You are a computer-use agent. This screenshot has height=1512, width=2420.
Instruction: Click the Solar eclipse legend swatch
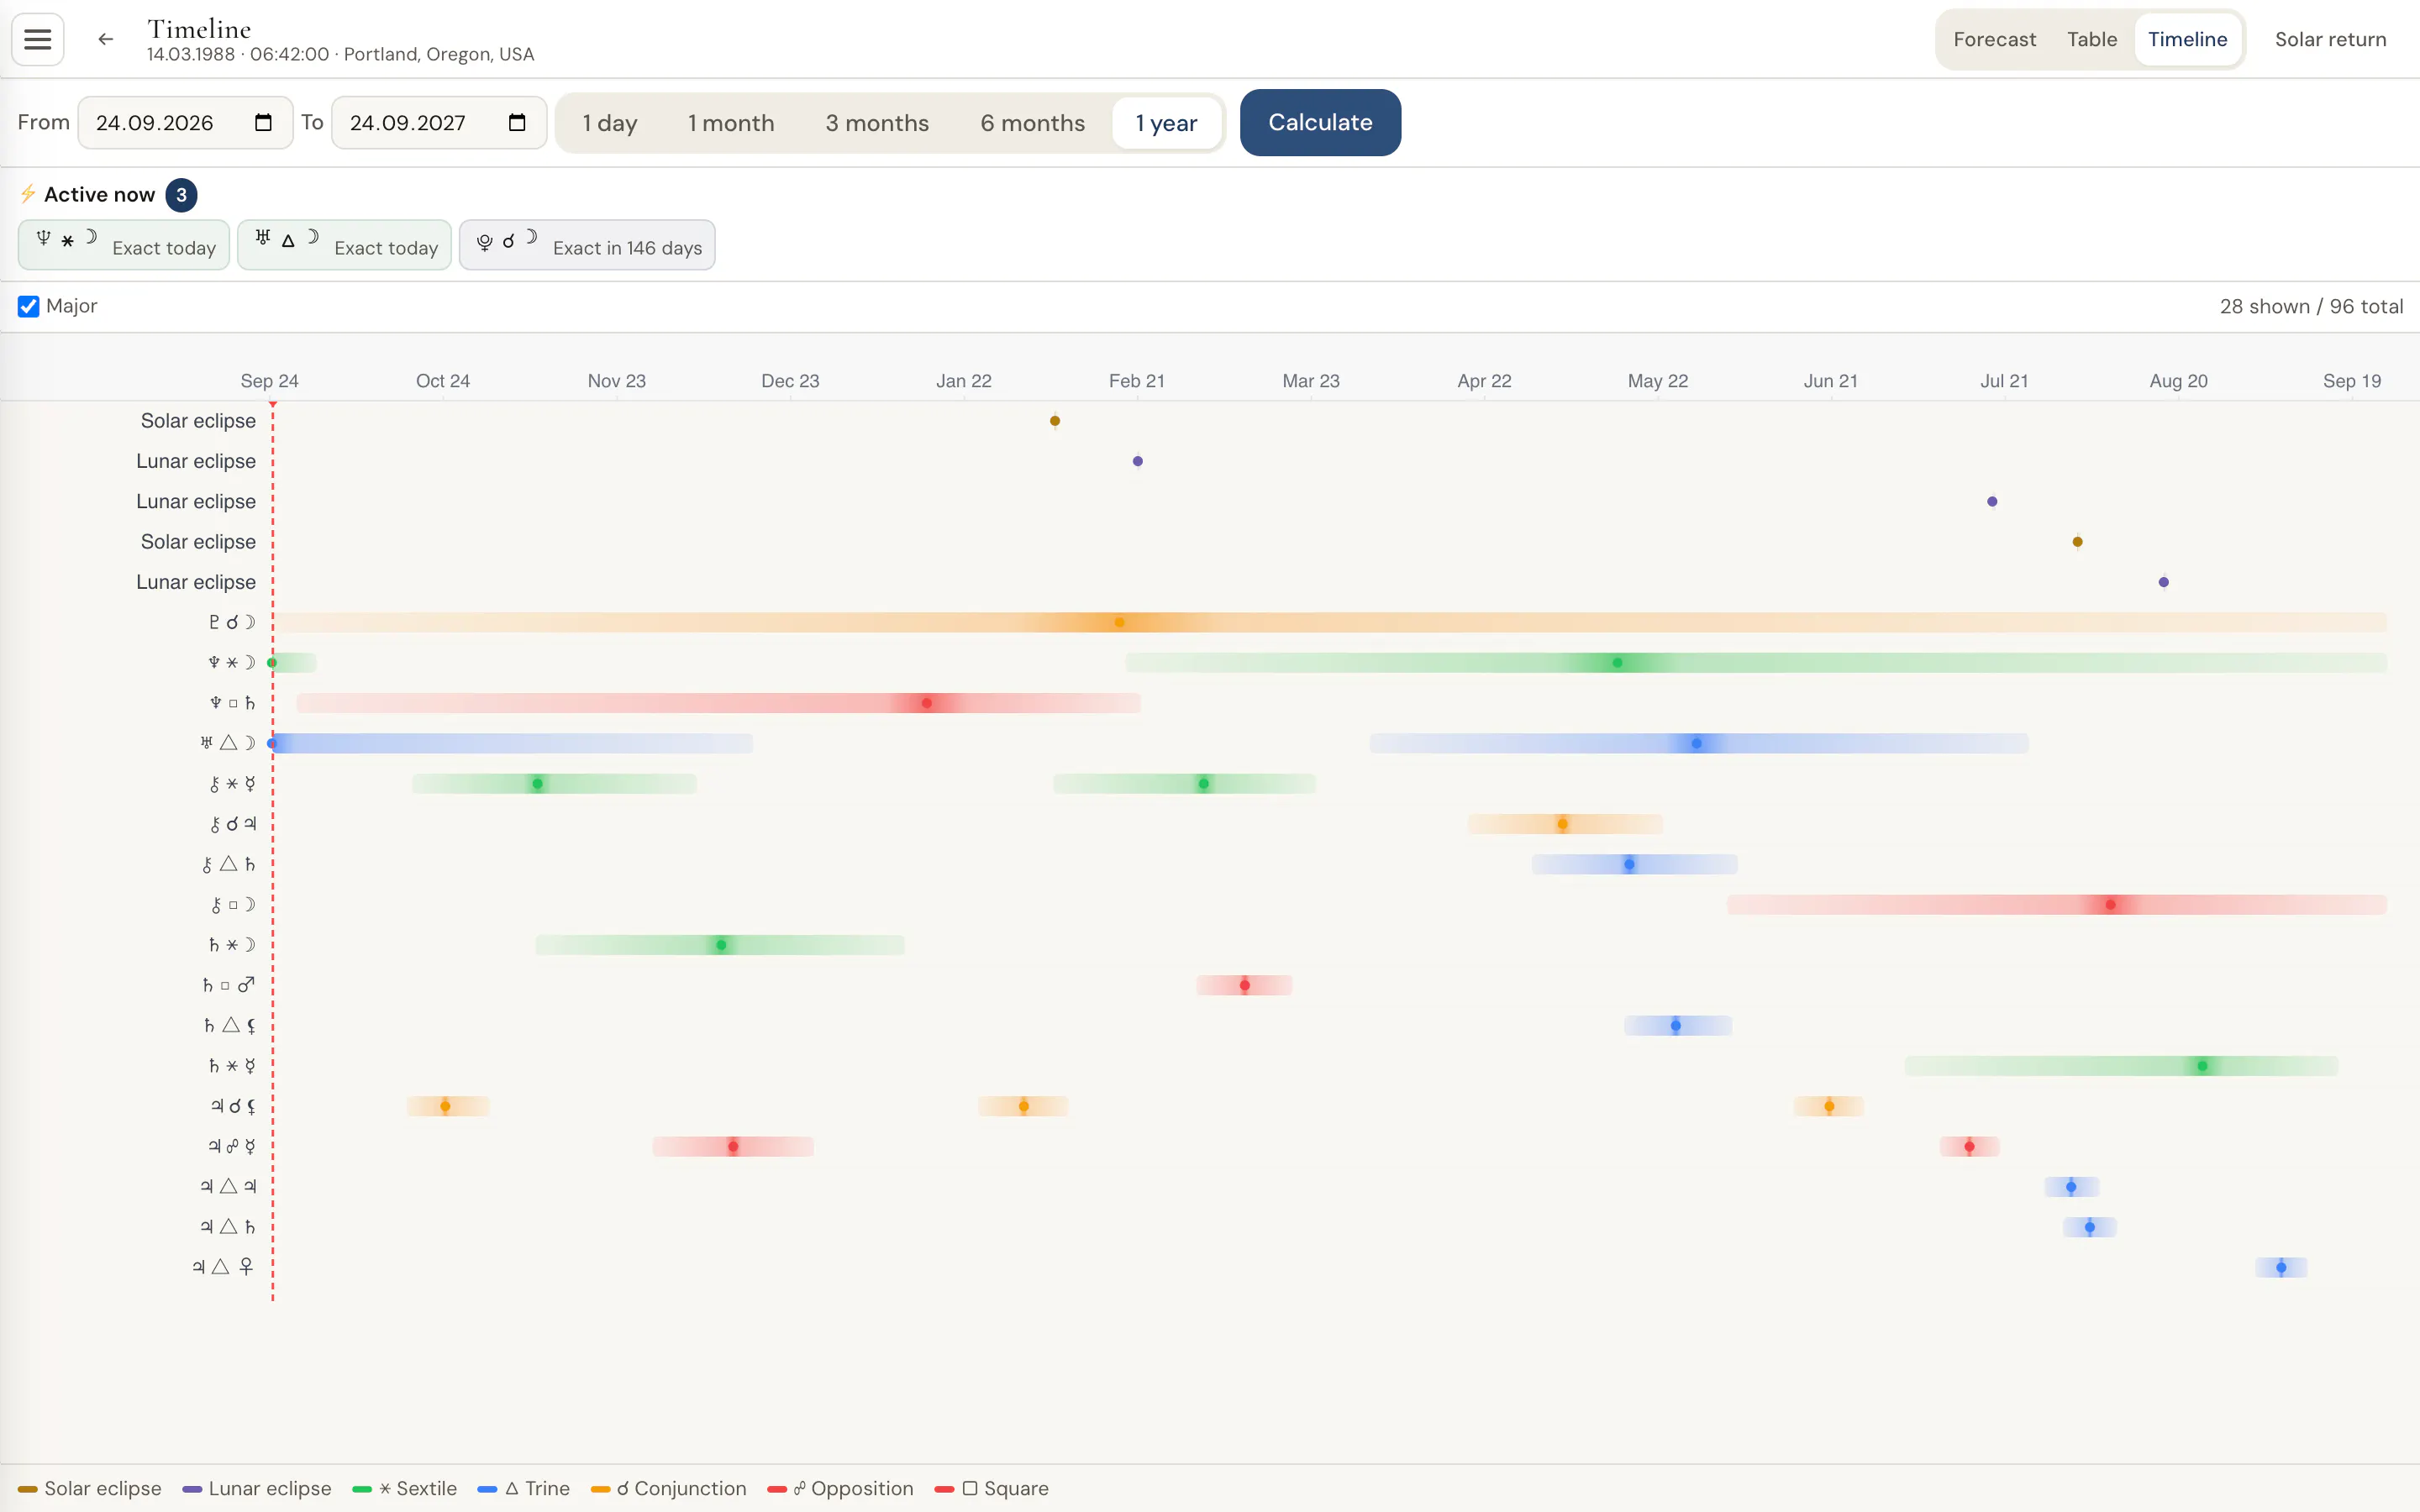pos(28,1489)
